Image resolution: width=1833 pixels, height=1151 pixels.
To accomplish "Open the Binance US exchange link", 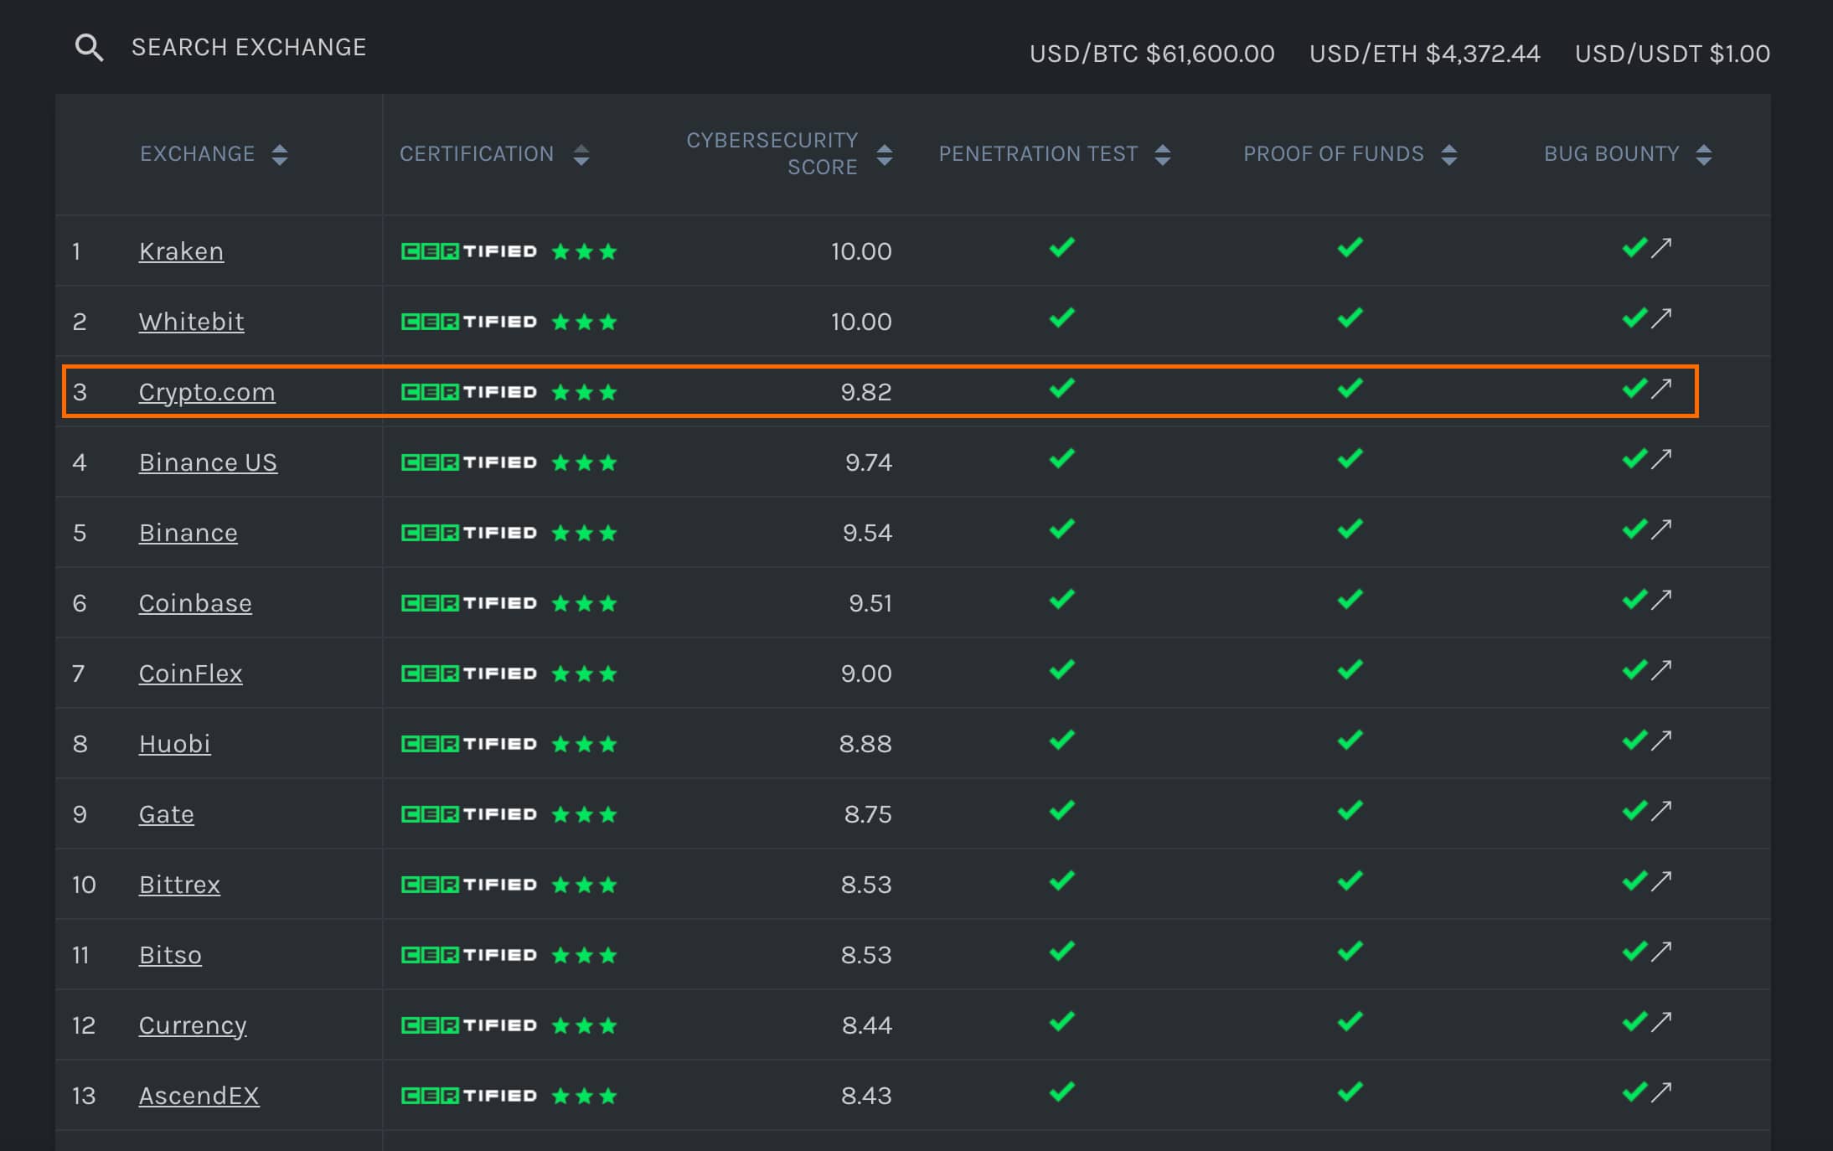I will 208,462.
